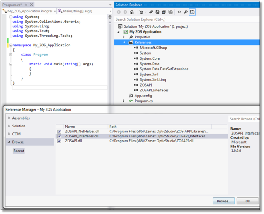Viewport: 264px width, 214px height.
Task: Expand the Properties node arrow
Action: pyautogui.click(x=124, y=37)
